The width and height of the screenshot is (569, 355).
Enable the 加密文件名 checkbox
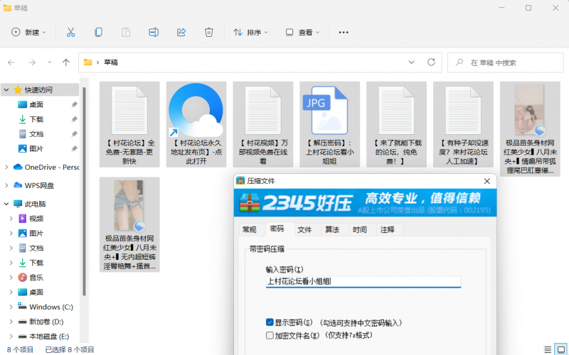[x=270, y=335]
